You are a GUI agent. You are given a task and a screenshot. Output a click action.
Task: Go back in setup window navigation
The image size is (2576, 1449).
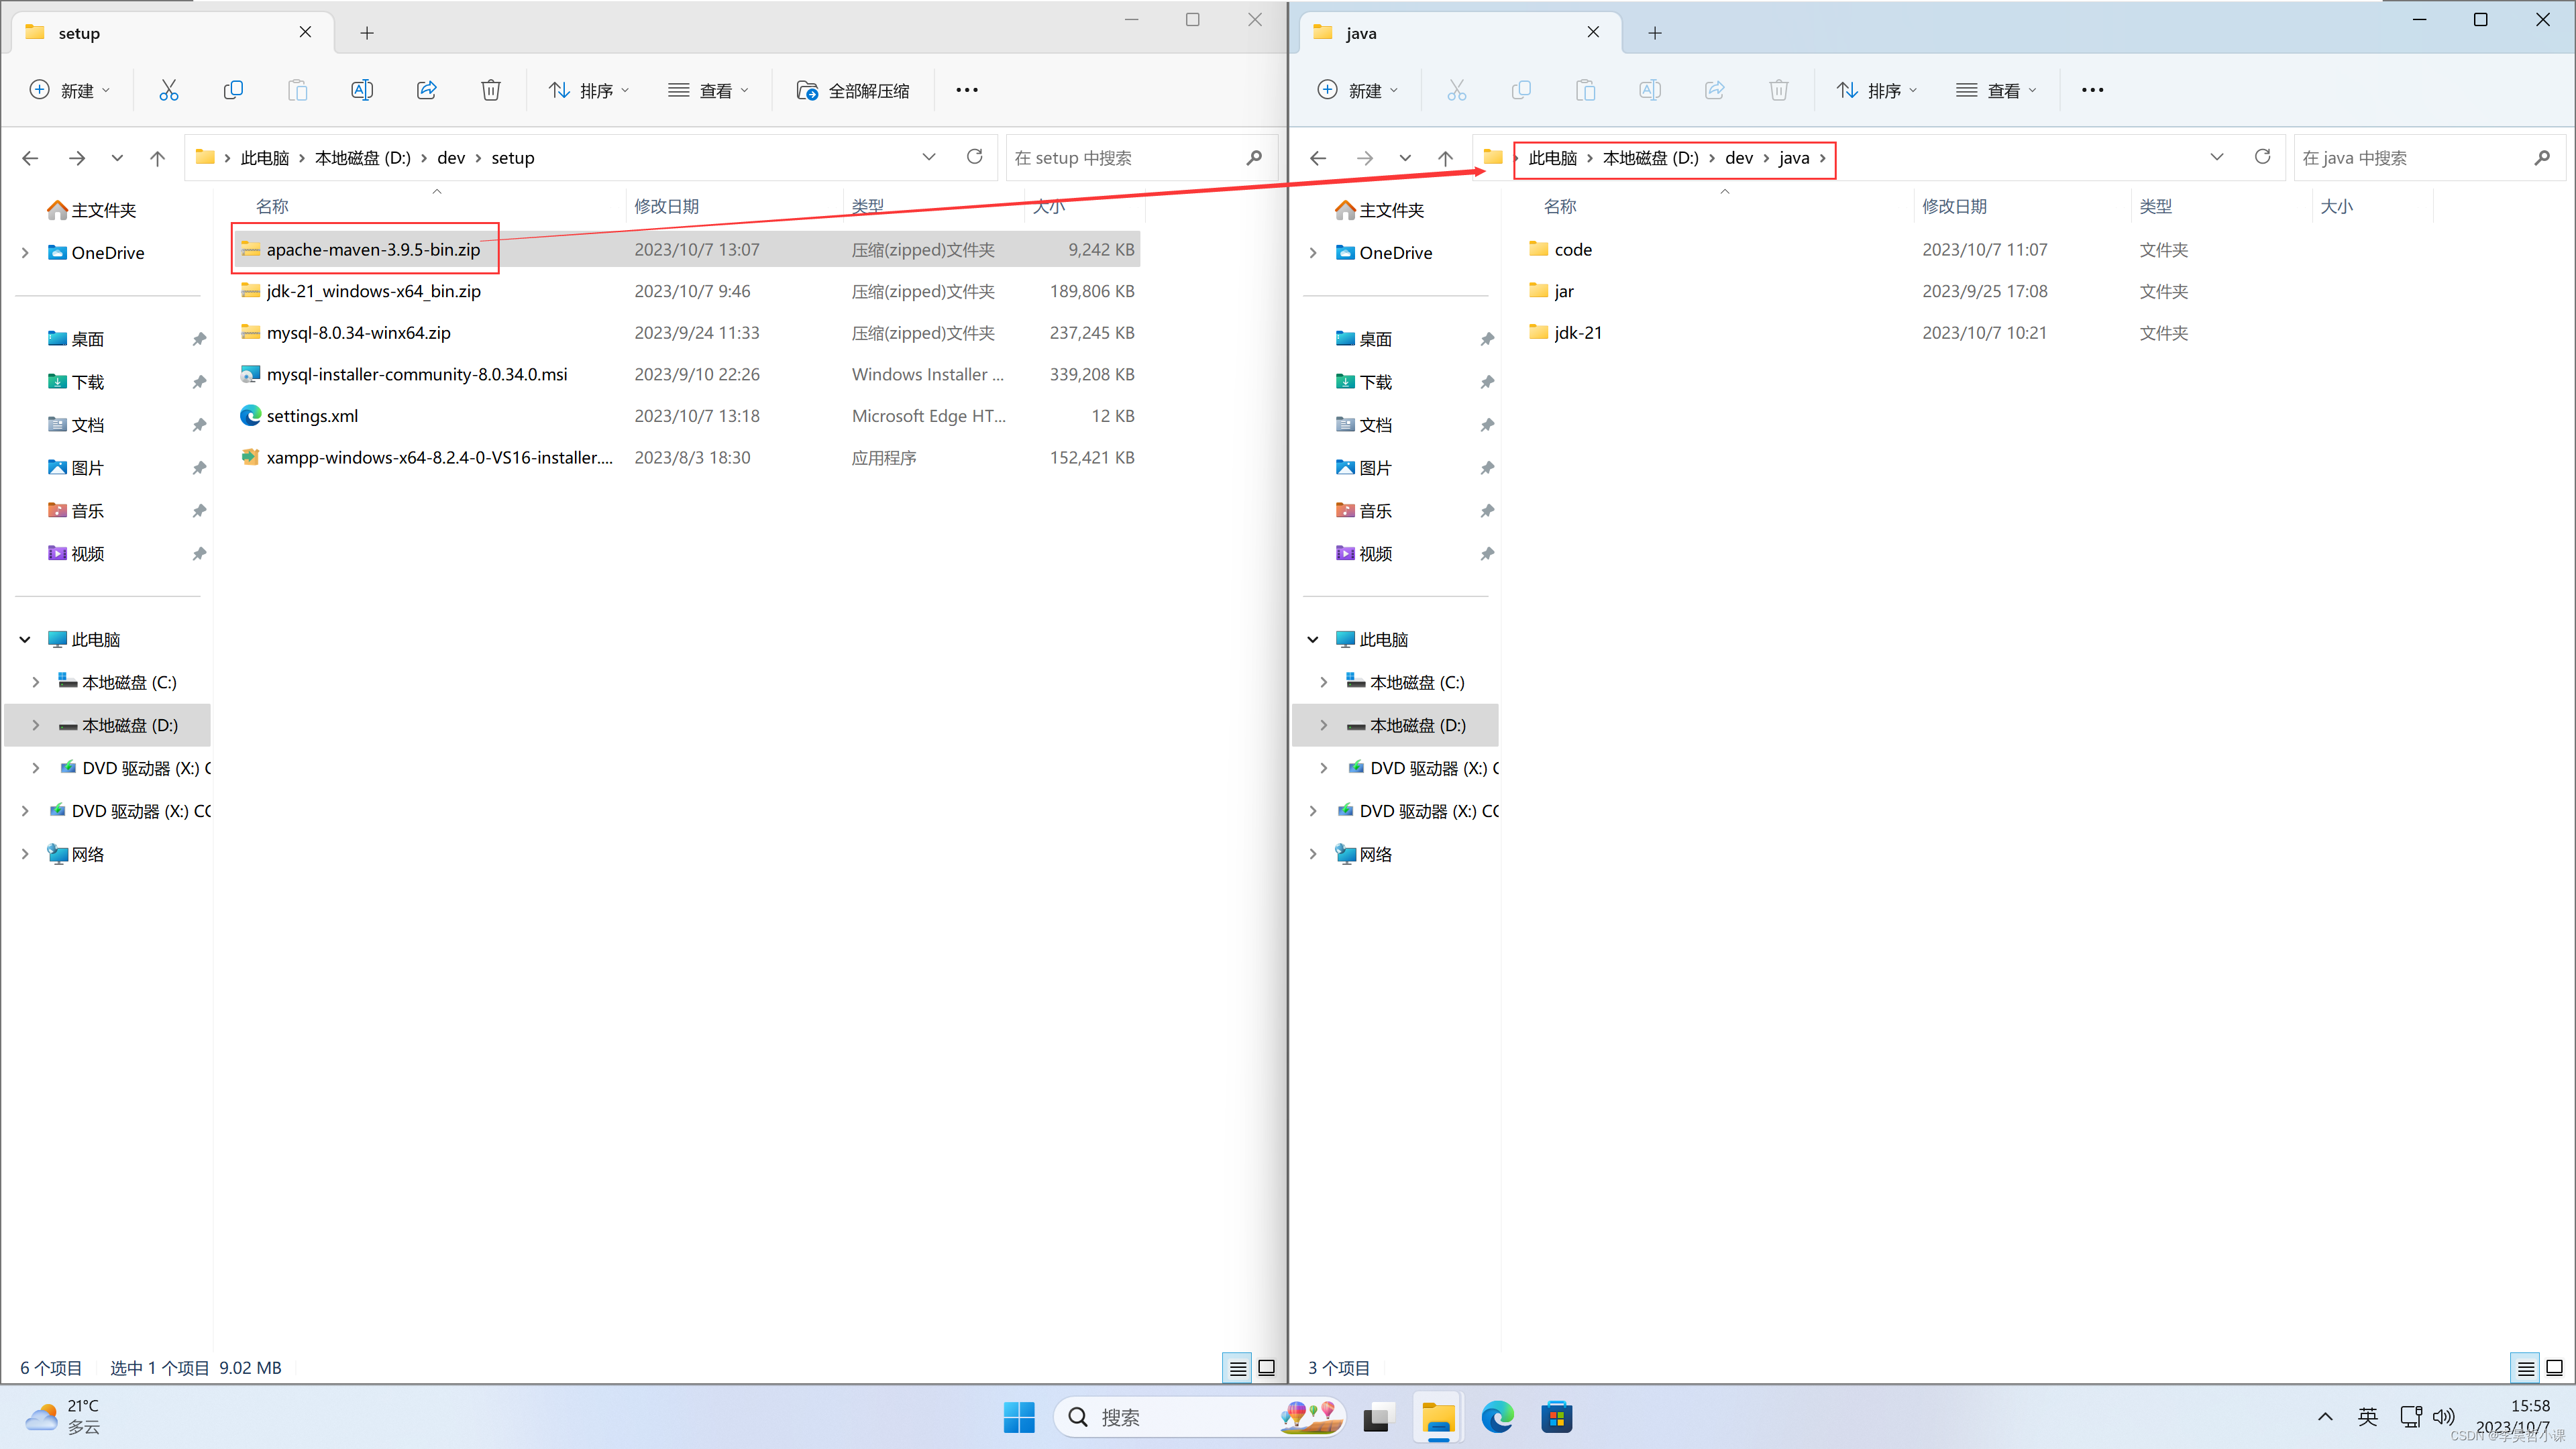pos(30,158)
